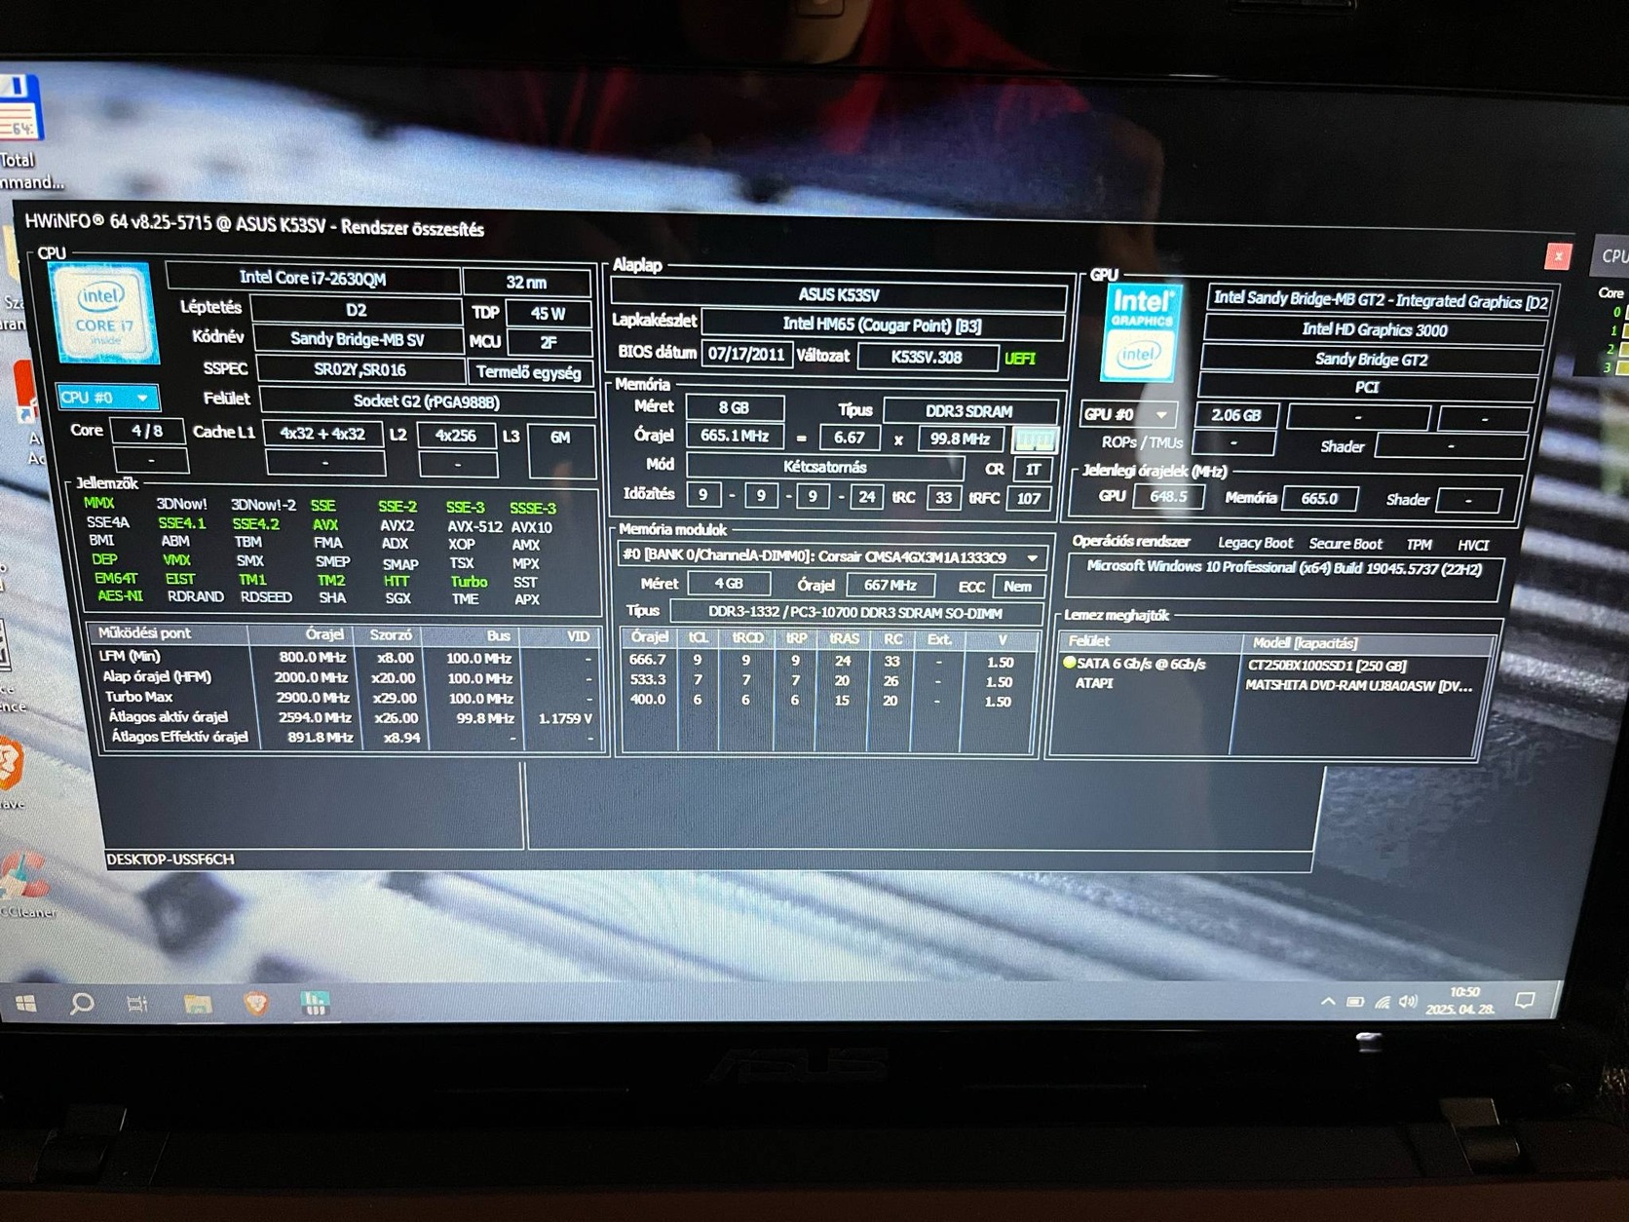
Task: Click the ASUS K53SV motherboard name field
Action: (838, 294)
